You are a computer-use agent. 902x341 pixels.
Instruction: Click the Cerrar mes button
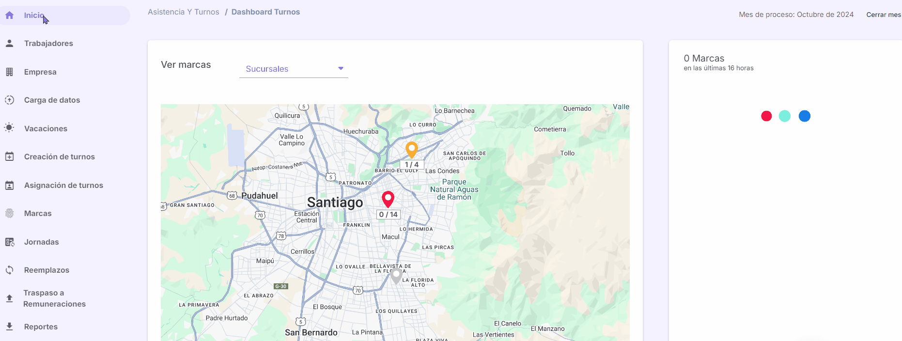pyautogui.click(x=884, y=15)
